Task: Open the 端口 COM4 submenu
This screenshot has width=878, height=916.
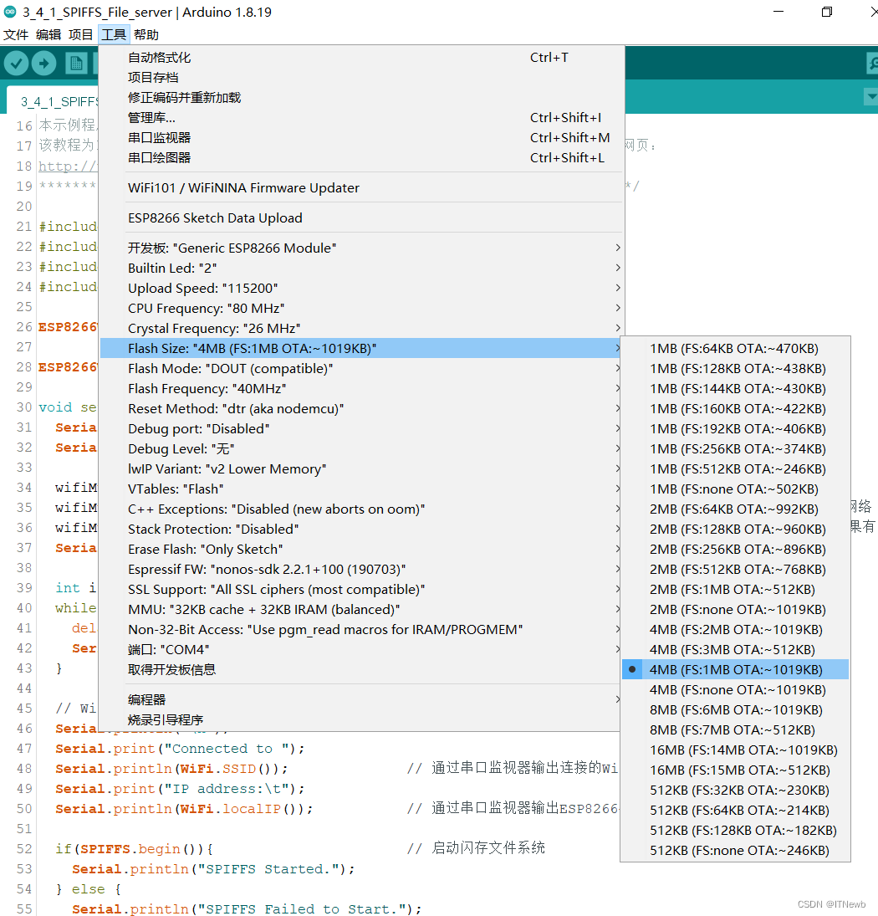Action: point(362,649)
